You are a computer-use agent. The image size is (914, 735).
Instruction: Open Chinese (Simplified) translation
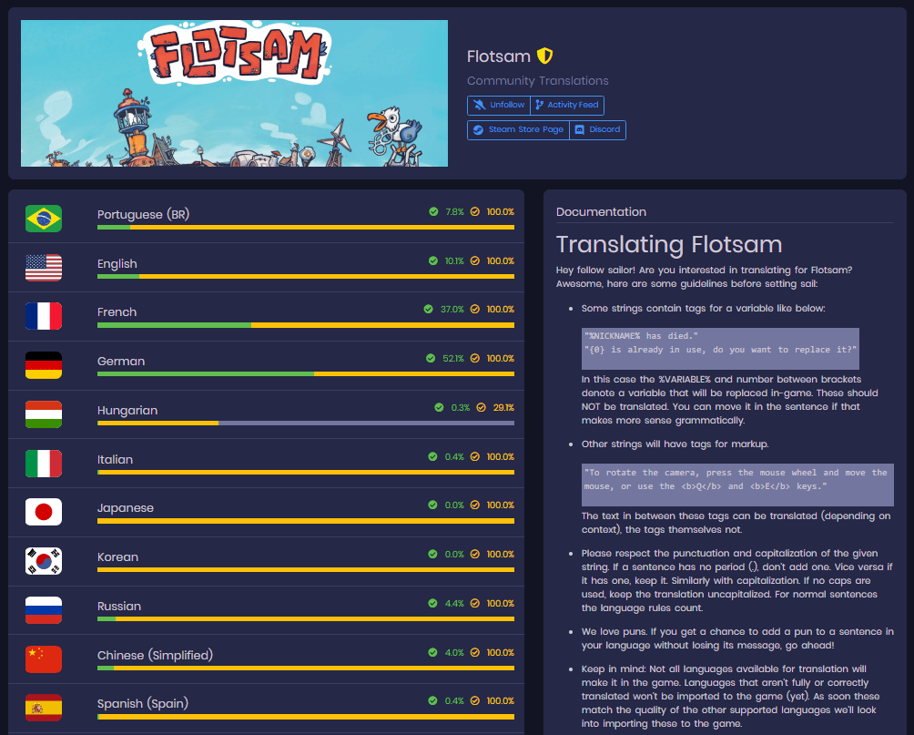pos(155,655)
